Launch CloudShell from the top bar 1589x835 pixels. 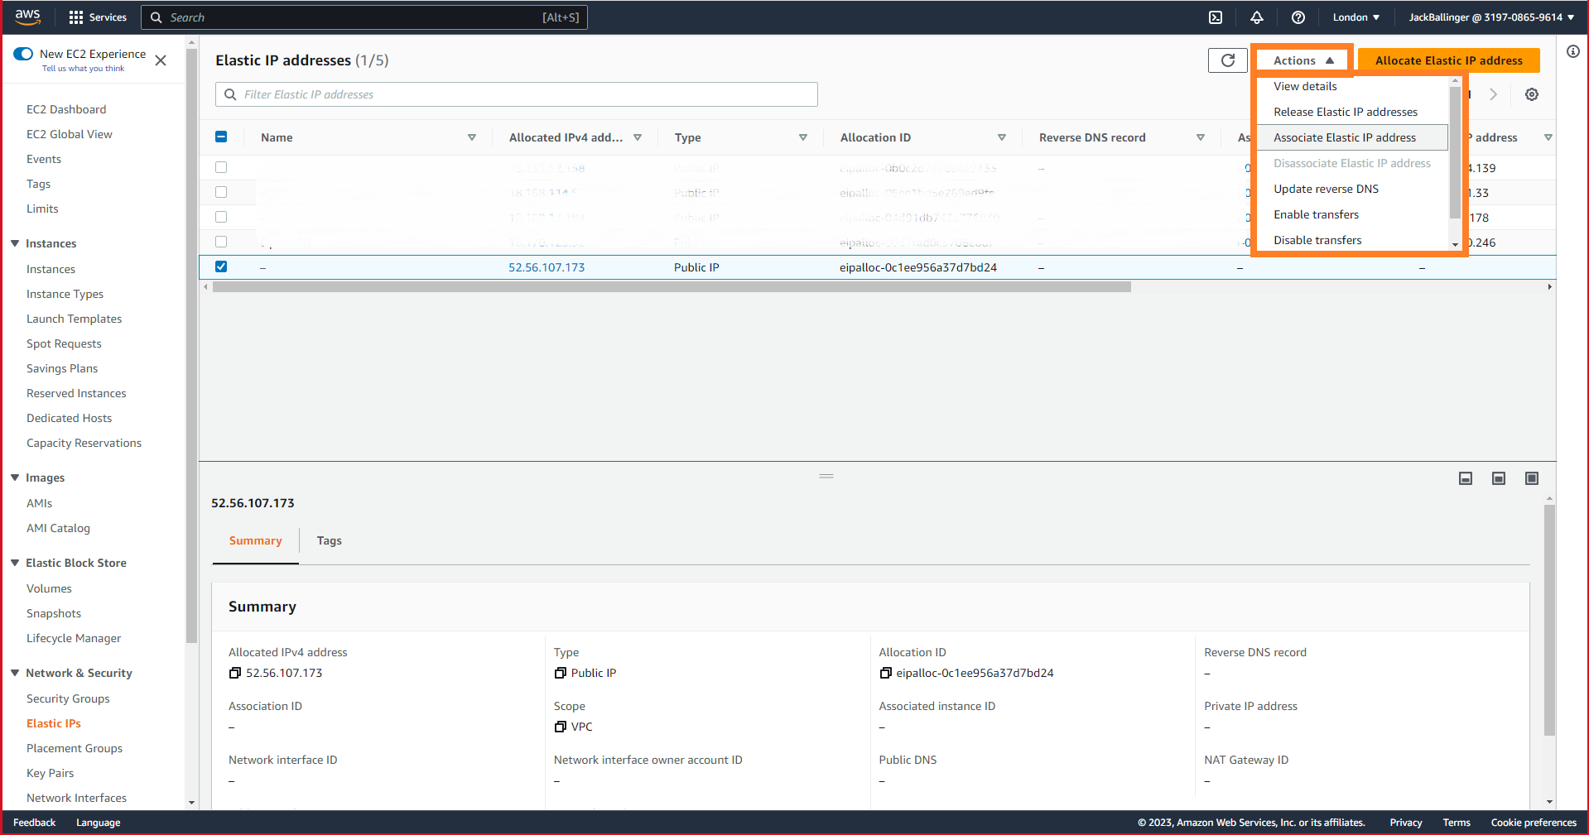tap(1216, 17)
